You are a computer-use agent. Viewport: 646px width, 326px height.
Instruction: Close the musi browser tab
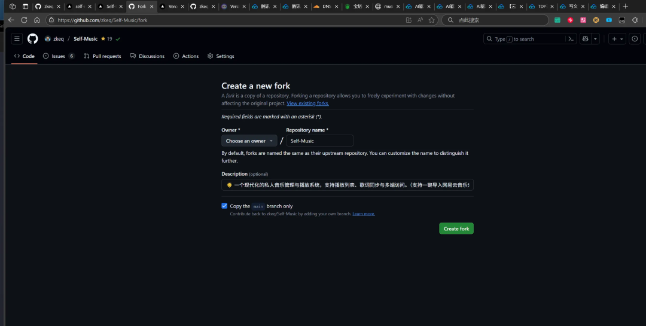click(x=398, y=6)
